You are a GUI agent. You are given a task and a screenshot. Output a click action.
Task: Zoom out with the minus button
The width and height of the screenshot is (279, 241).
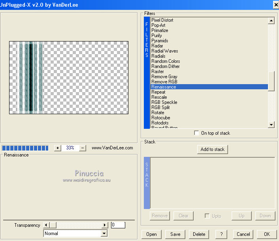pyautogui.click(x=83, y=148)
